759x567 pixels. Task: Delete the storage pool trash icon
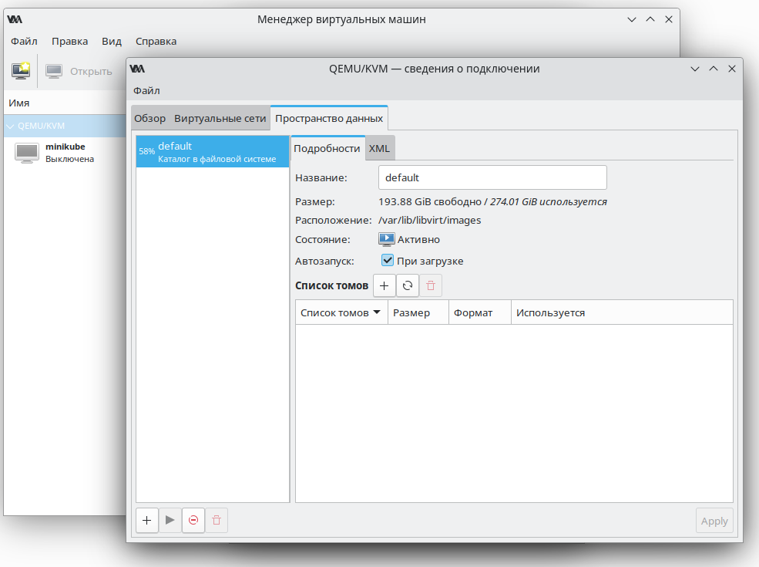[217, 521]
